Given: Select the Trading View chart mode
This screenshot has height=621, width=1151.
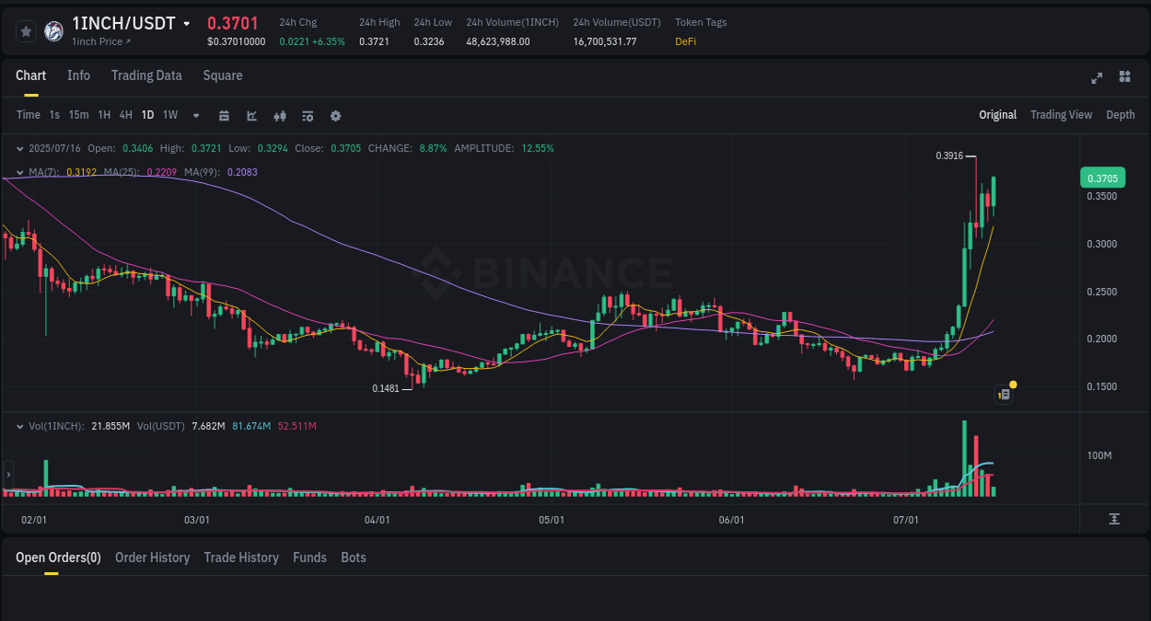Looking at the screenshot, I should [x=1061, y=115].
